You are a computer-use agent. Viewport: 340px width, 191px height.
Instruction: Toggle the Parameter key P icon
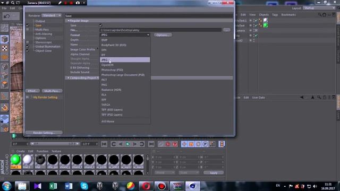click(205, 144)
